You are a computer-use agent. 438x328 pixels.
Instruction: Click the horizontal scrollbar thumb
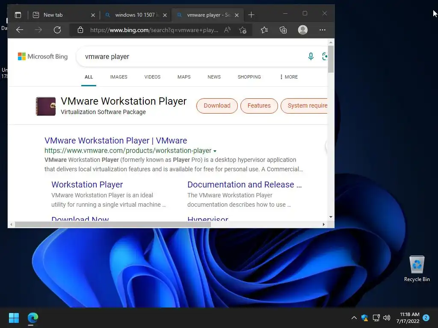point(112,225)
